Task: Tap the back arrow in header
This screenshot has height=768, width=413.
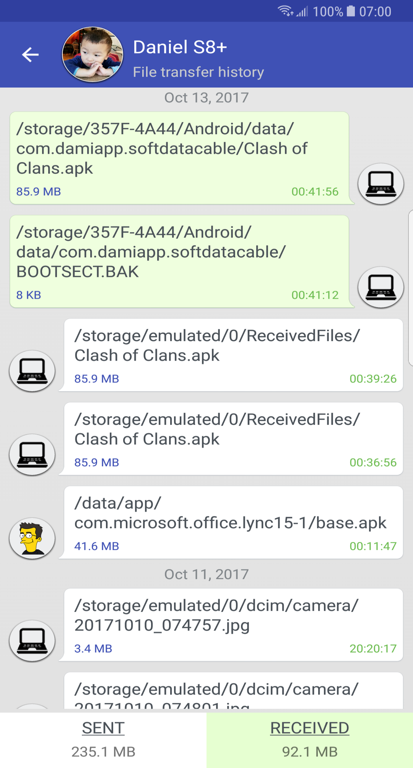Action: coord(30,55)
